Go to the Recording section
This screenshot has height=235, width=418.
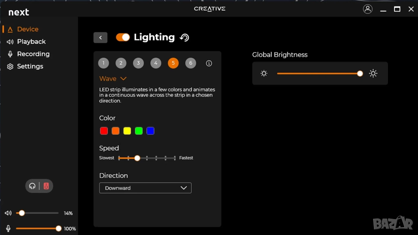(x=33, y=54)
